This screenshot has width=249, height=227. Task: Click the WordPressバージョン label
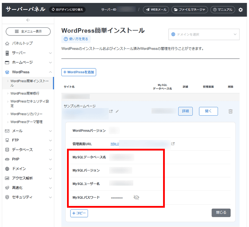pos(89,131)
